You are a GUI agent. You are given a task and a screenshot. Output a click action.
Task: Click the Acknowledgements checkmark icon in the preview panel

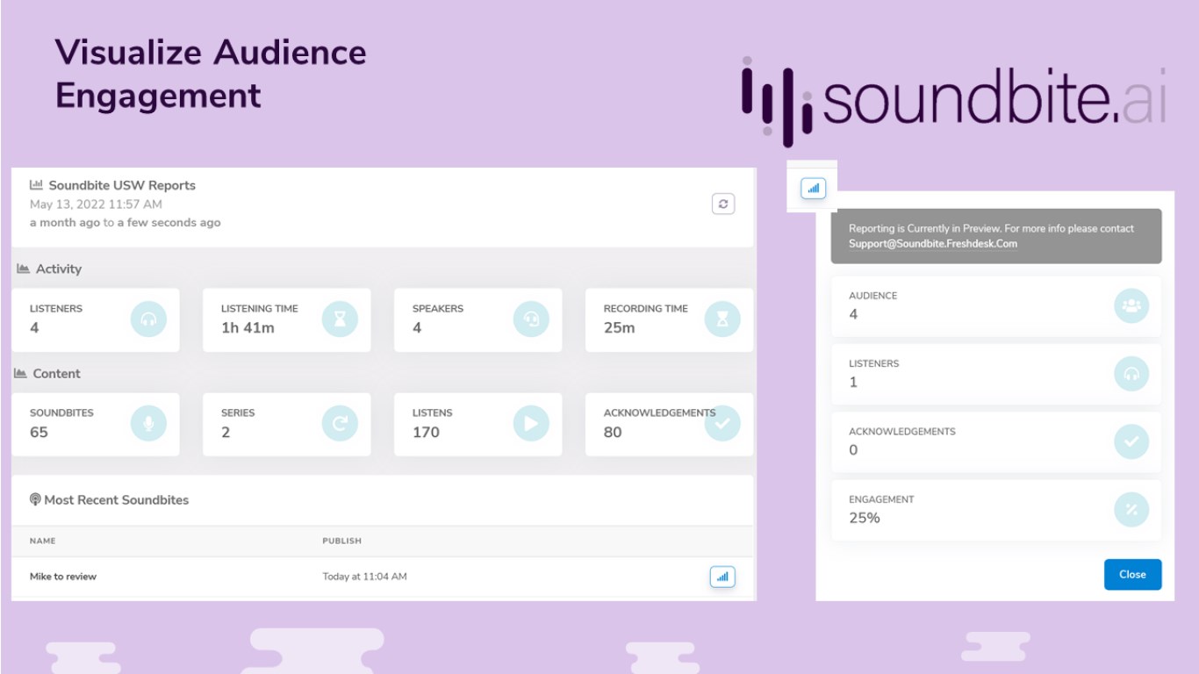(1131, 441)
